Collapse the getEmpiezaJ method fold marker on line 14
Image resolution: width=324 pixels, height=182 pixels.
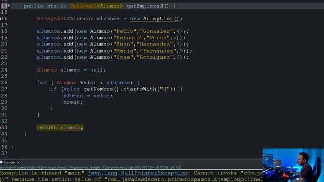coord(9,6)
